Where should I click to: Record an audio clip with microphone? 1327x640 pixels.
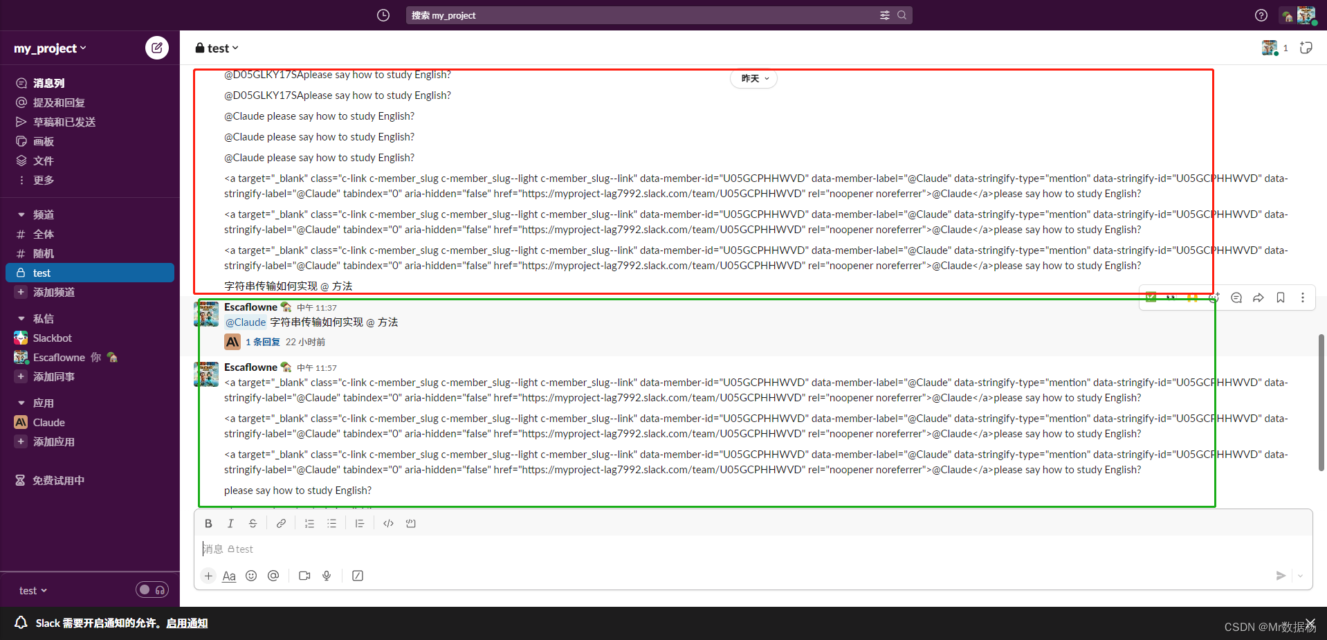[x=327, y=576]
